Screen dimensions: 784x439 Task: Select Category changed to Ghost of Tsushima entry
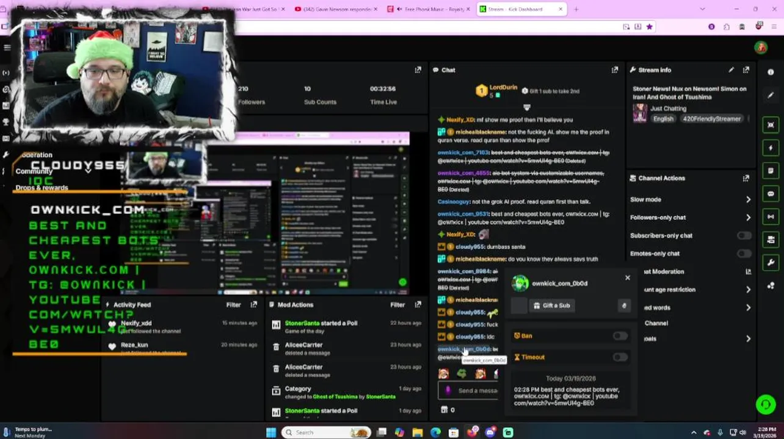tap(346, 393)
